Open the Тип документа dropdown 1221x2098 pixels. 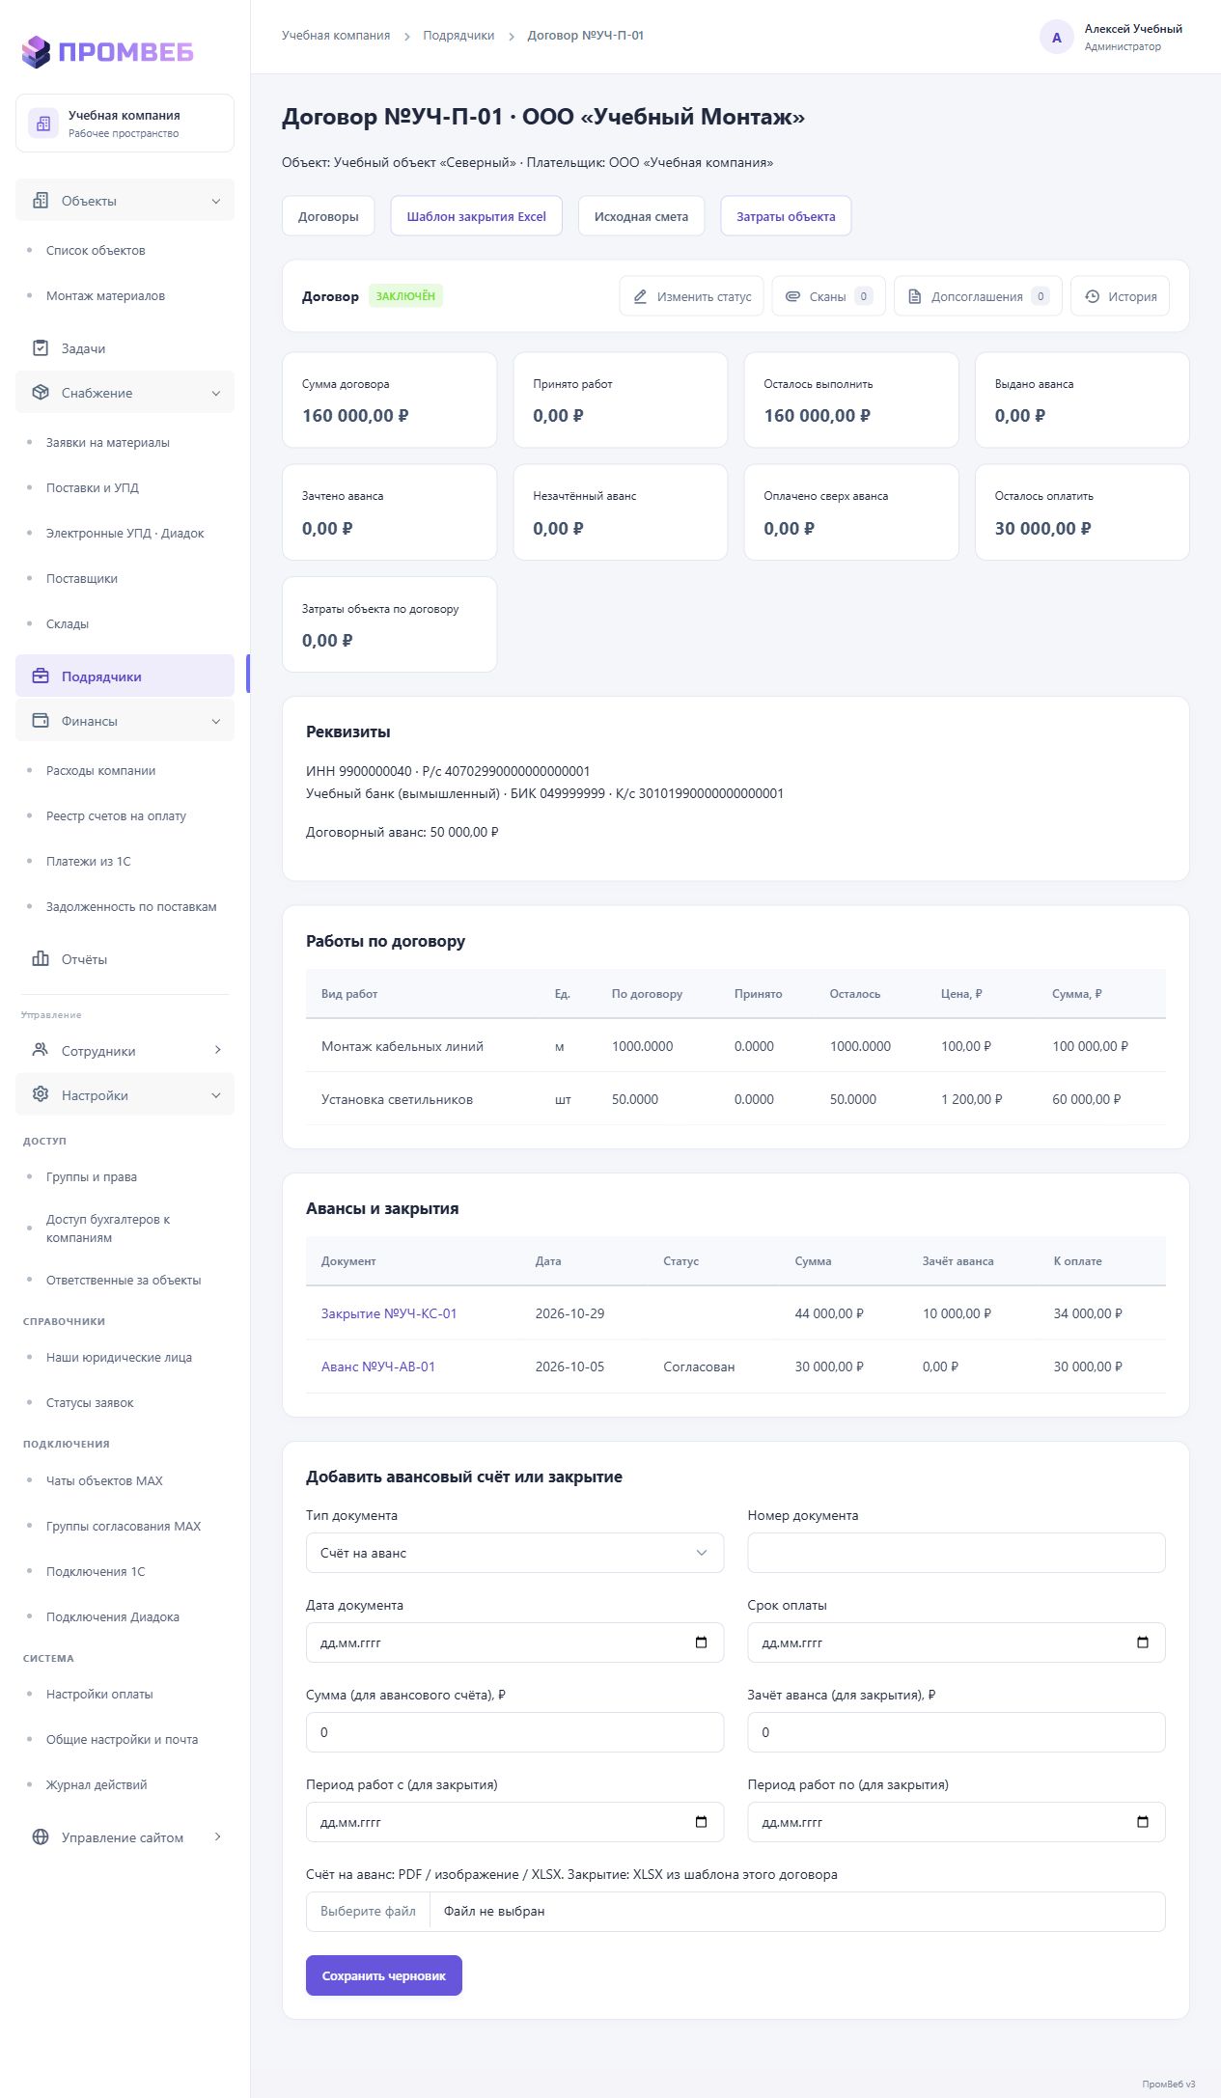(x=514, y=1553)
